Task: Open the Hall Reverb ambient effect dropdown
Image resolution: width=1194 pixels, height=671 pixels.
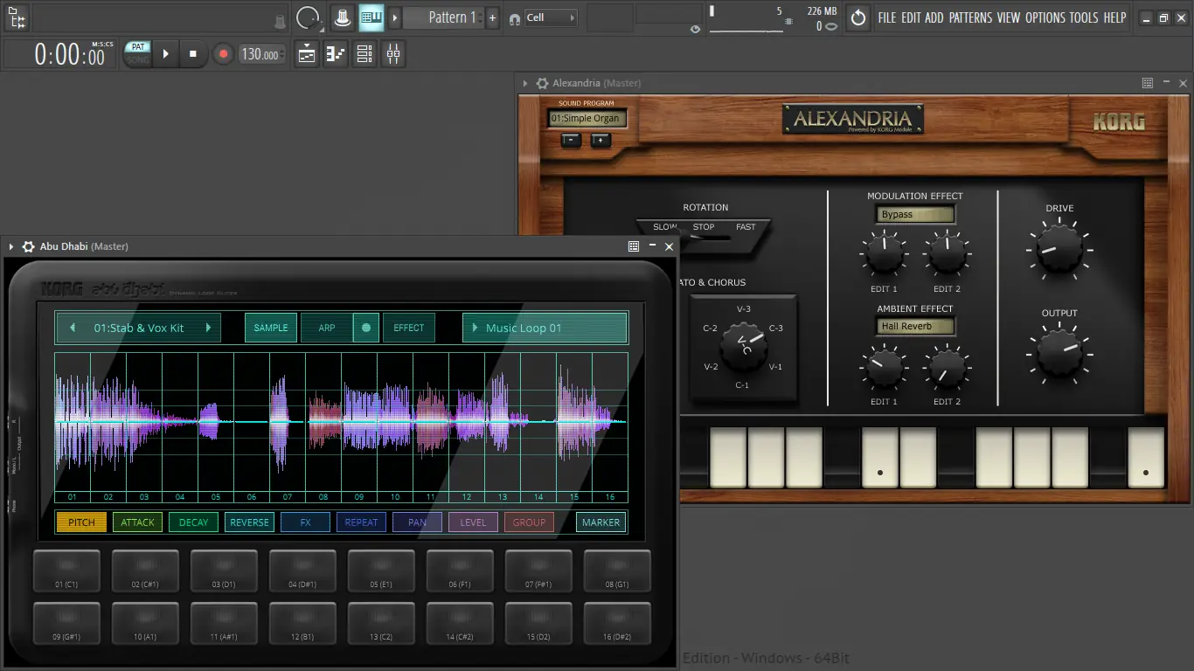Action: 915,327
